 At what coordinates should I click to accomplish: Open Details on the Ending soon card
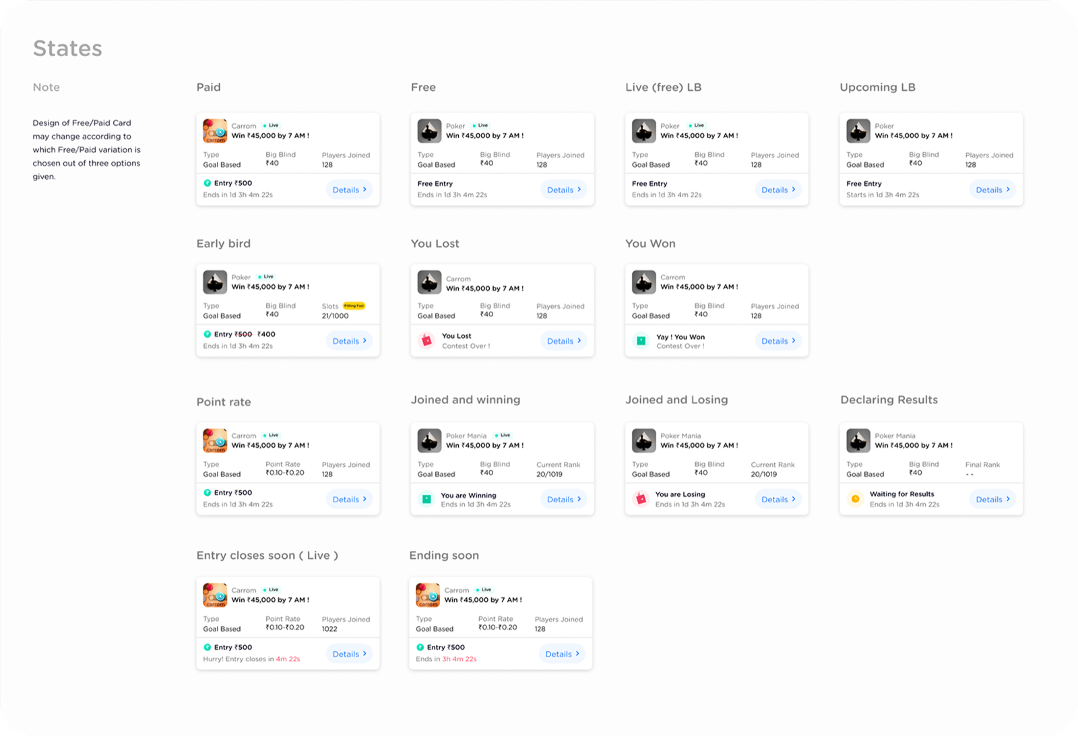(x=562, y=654)
